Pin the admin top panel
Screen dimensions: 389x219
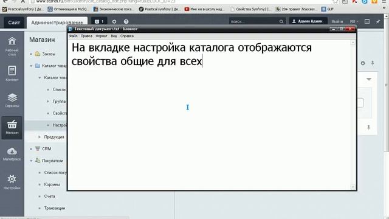coord(378,22)
